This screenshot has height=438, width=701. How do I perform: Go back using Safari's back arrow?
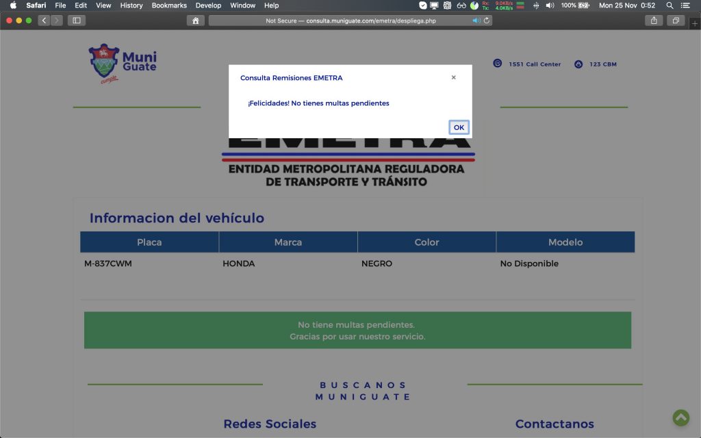44,21
